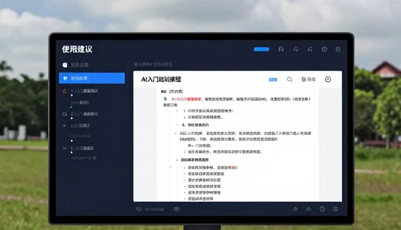Click the star icon in the bottom bar
Screen dimensions: 401x230
pyautogui.click(x=296, y=209)
